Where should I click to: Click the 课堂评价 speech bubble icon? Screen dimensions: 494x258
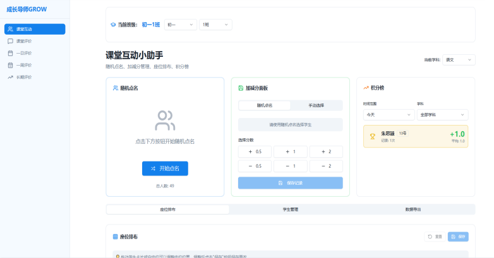click(x=10, y=41)
